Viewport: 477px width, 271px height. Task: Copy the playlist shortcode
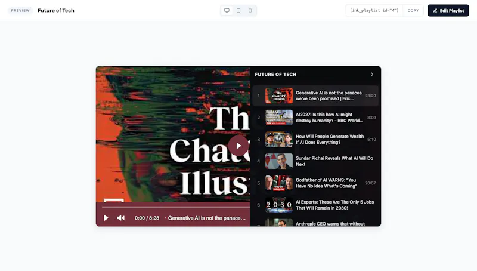coord(413,10)
